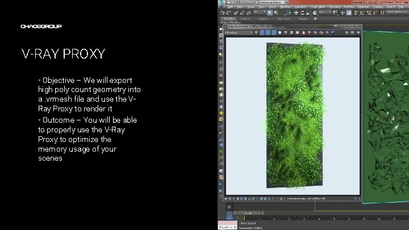Click Stop Rendering icon in VFB
The height and width of the screenshot is (230, 409).
tap(353, 32)
